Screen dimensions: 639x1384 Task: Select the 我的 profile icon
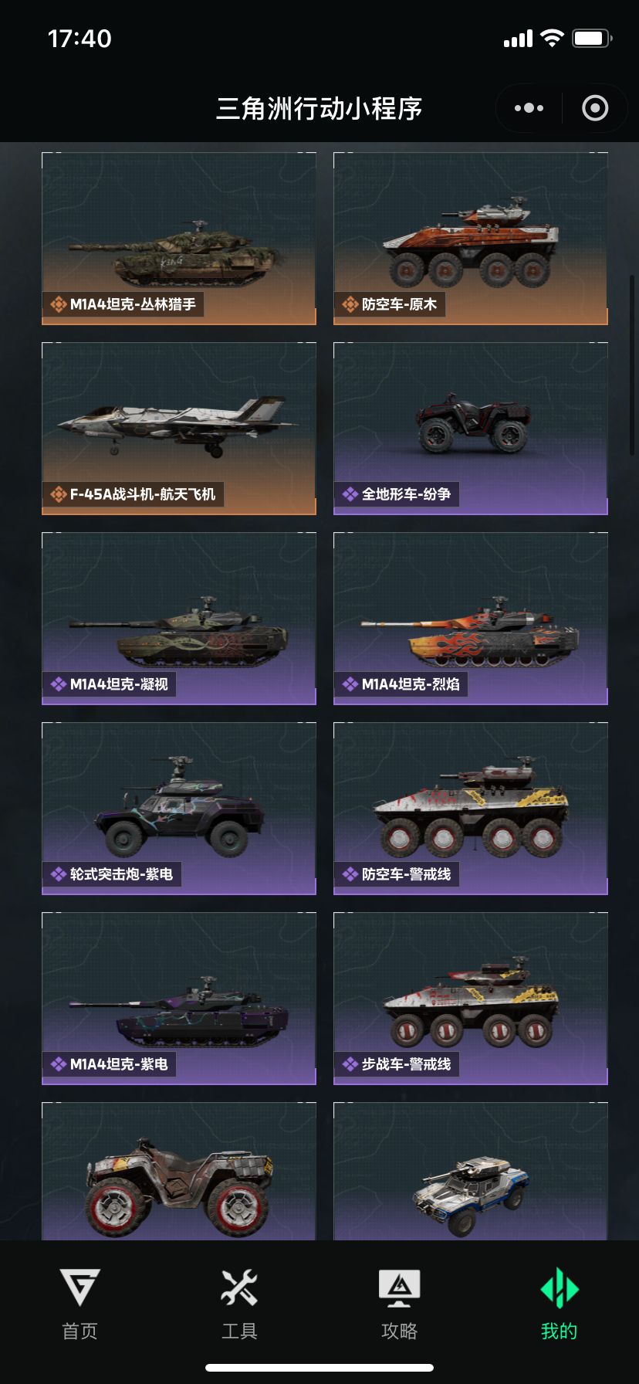coord(559,1287)
